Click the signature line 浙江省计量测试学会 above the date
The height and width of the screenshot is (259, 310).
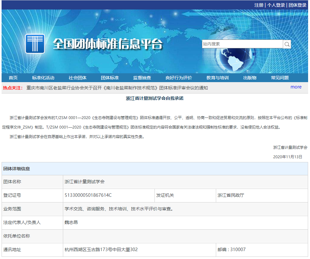tap(290, 148)
